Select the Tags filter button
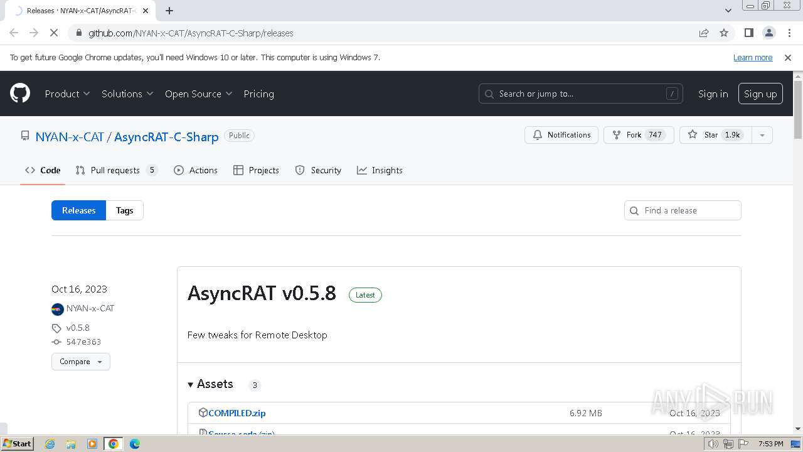Image resolution: width=803 pixels, height=452 pixels. point(124,210)
